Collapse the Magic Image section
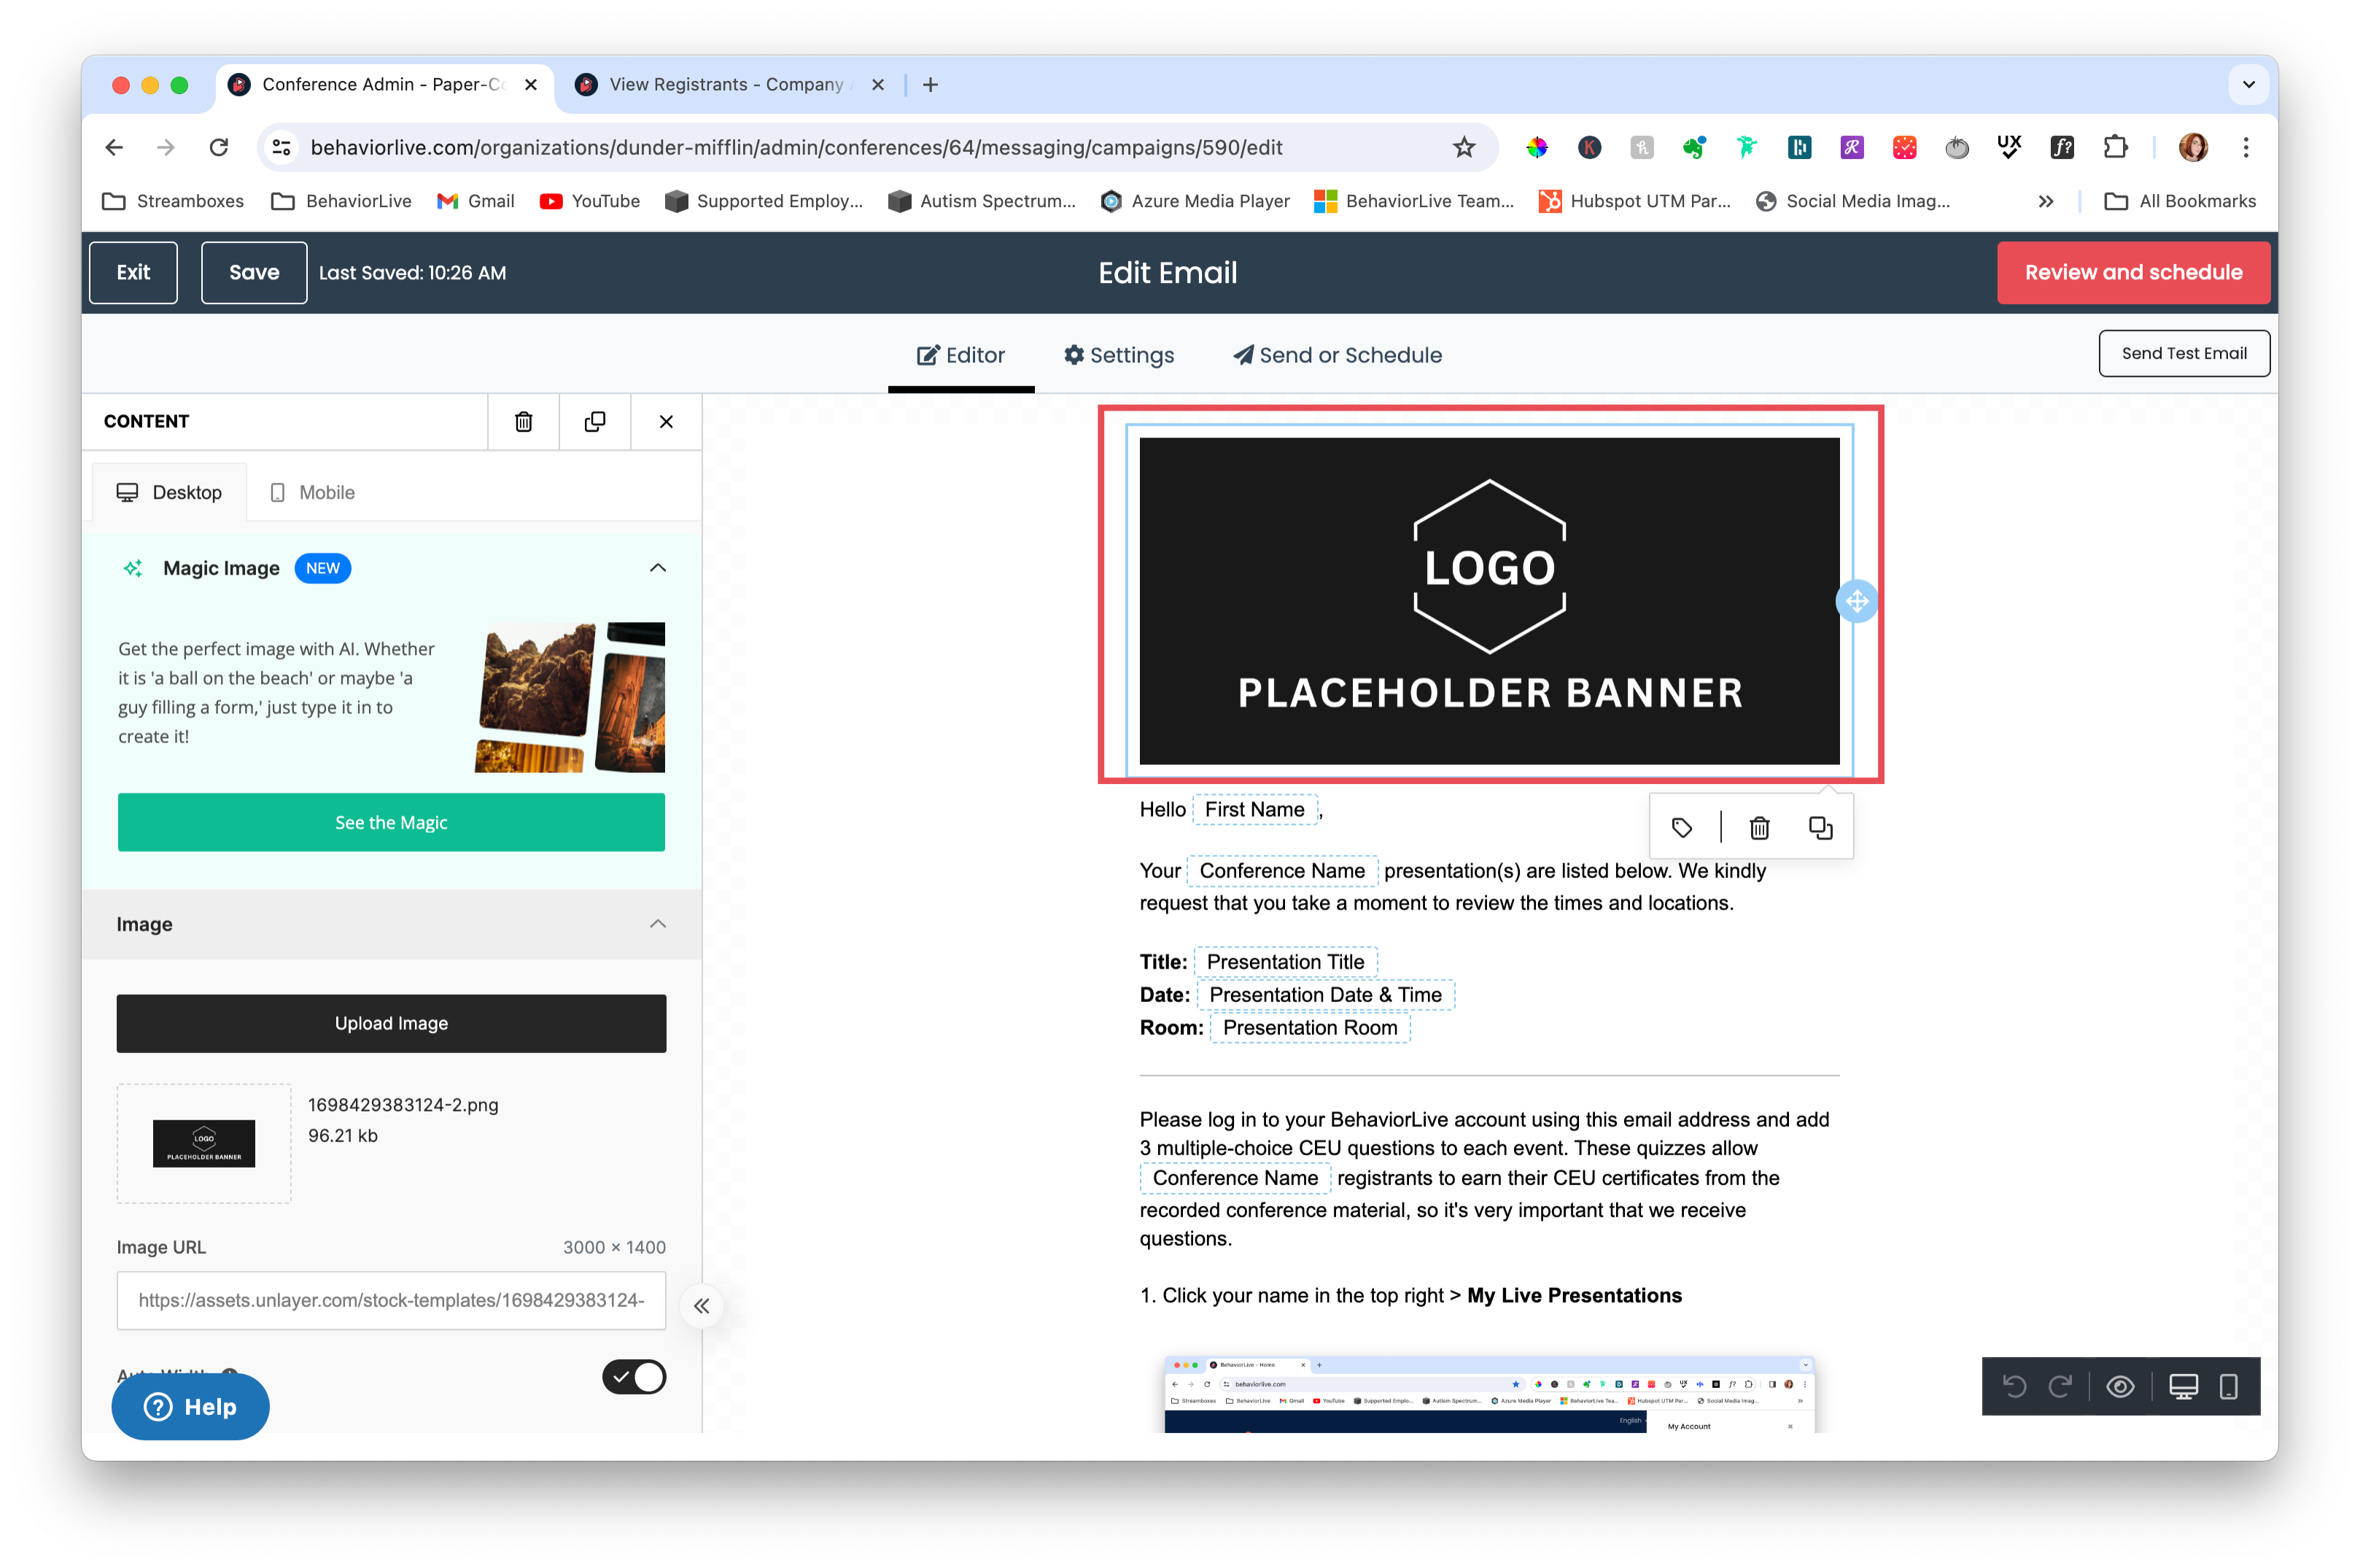 tap(657, 568)
